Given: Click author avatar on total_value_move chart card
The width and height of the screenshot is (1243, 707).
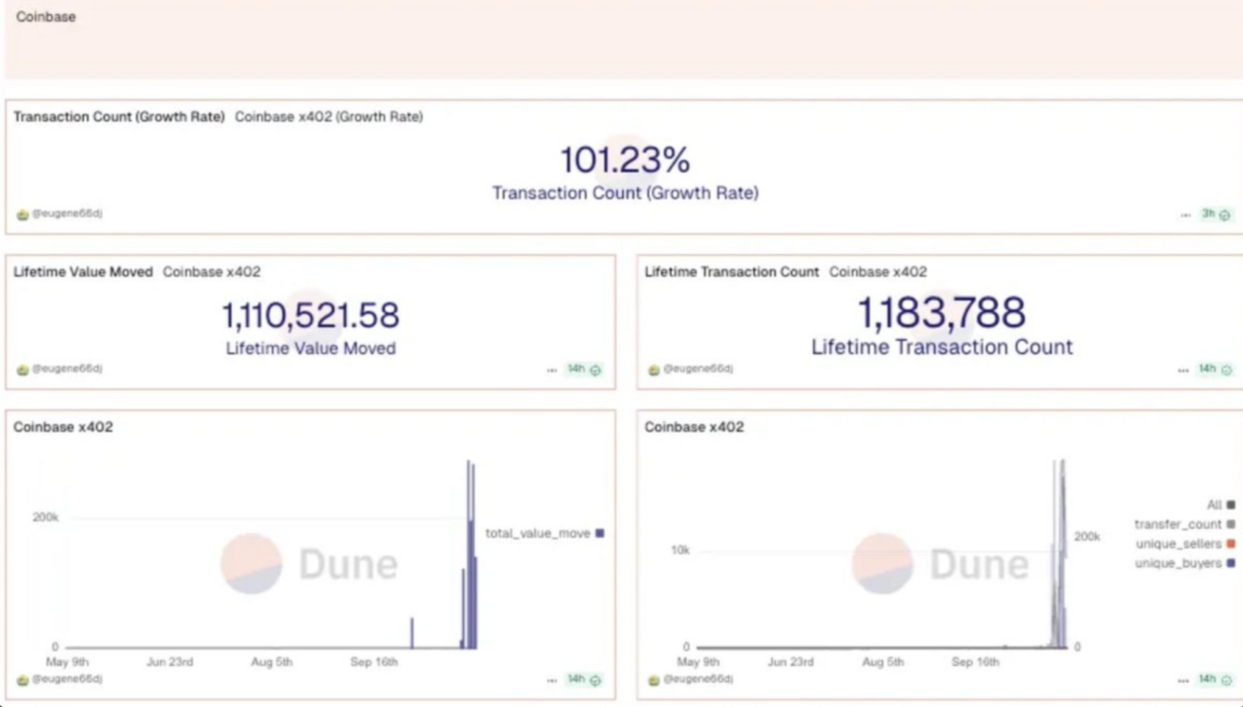Looking at the screenshot, I should (23, 680).
